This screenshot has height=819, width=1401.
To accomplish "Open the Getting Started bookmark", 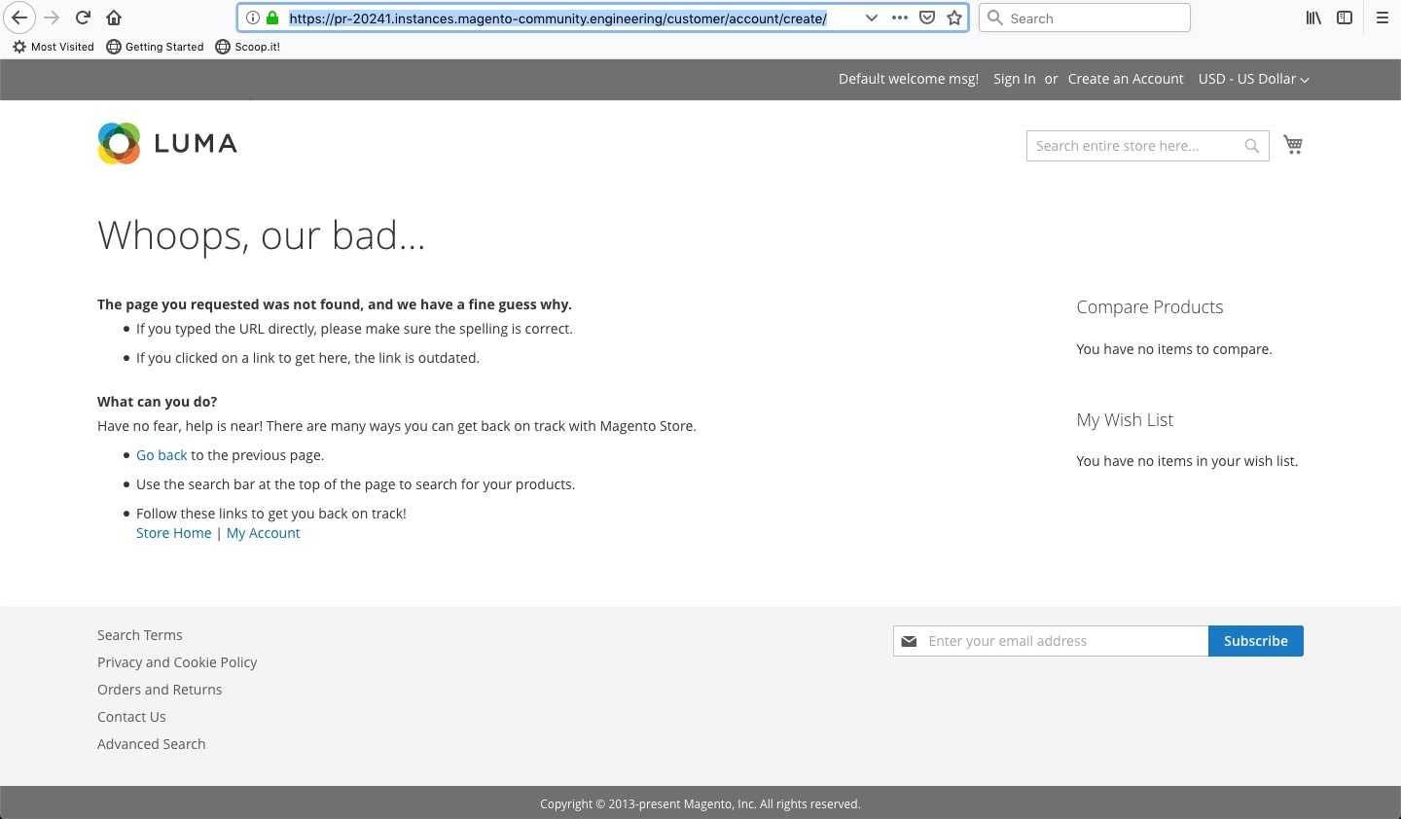I will point(155,47).
